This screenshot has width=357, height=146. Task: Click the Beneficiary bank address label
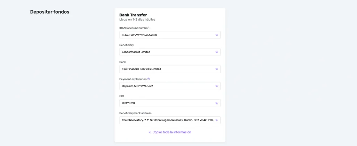(x=135, y=113)
